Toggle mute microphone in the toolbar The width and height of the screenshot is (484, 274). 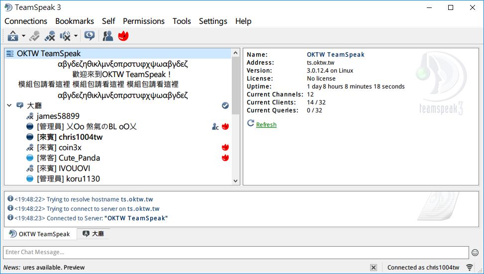pyautogui.click(x=50, y=36)
